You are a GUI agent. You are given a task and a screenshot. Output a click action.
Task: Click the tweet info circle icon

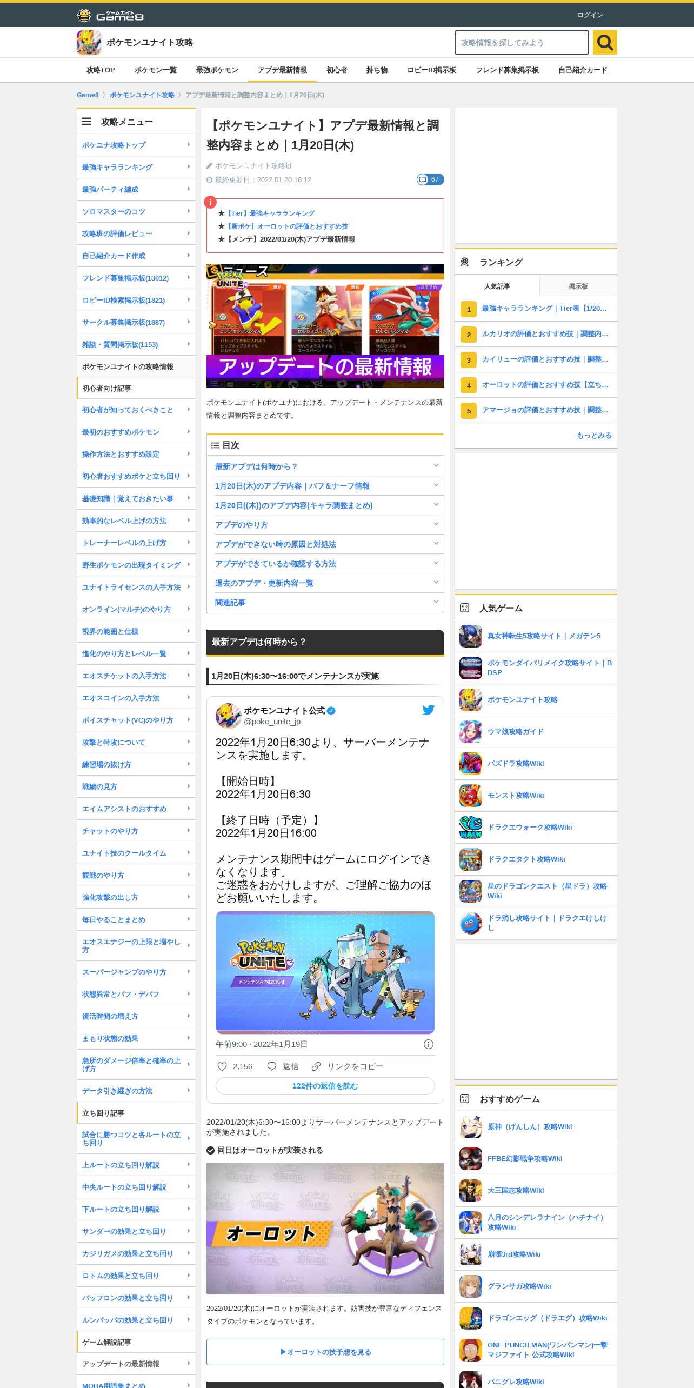[x=429, y=1044]
